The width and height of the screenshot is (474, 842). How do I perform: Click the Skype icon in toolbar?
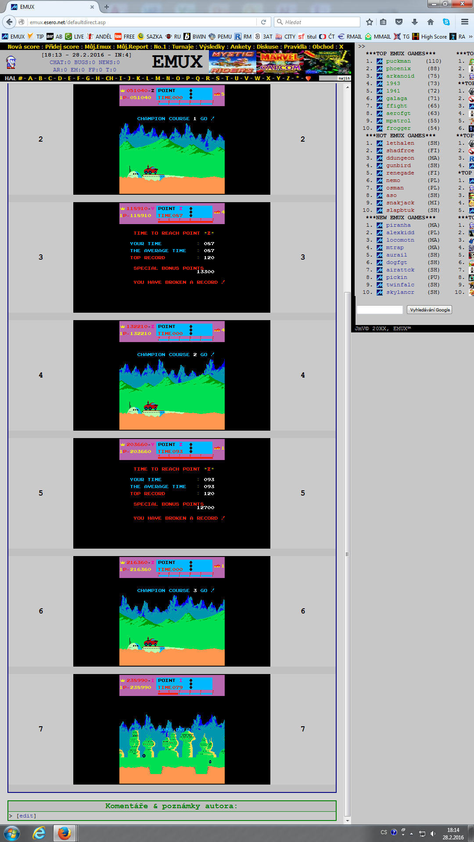(446, 22)
